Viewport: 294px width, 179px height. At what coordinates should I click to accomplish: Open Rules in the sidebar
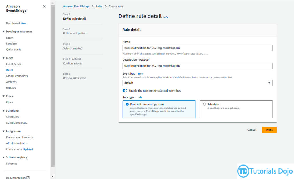9,70
